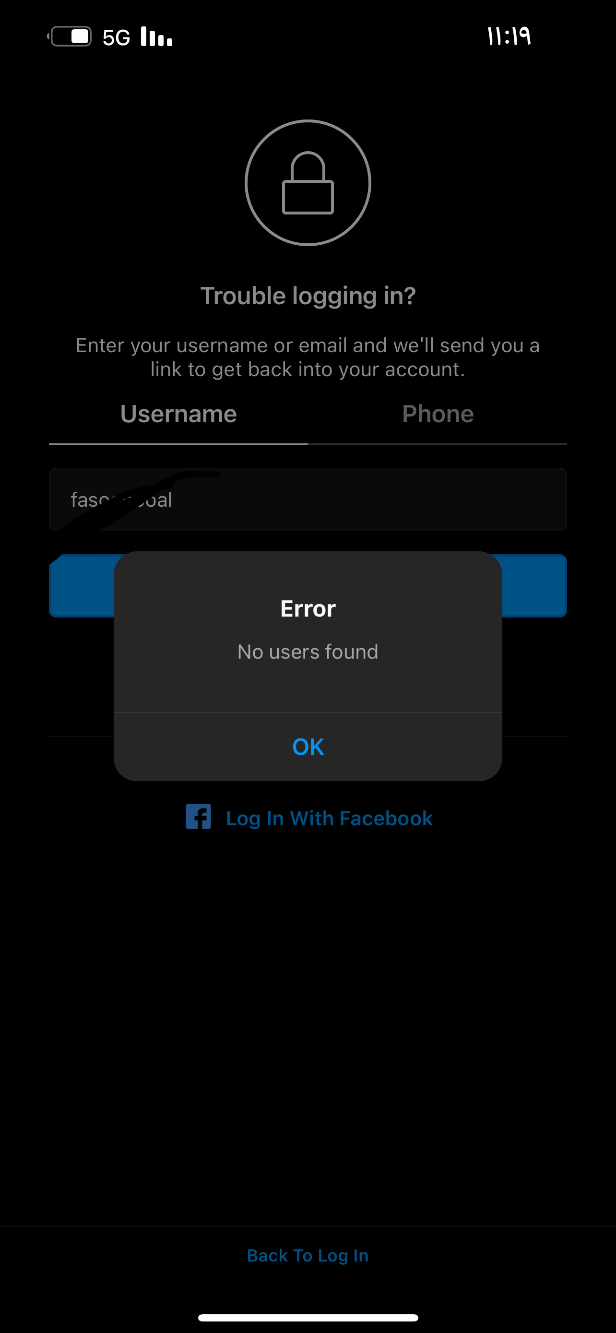
Task: Click the Facebook logo icon
Action: [199, 817]
